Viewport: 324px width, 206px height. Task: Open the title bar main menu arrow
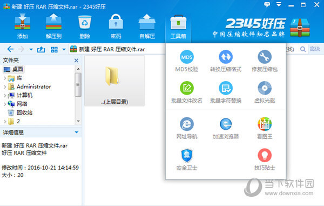(x=279, y=4)
